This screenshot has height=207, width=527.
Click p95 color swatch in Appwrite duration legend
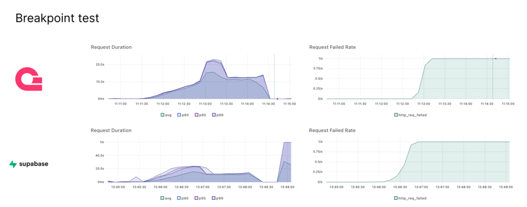pos(197,115)
